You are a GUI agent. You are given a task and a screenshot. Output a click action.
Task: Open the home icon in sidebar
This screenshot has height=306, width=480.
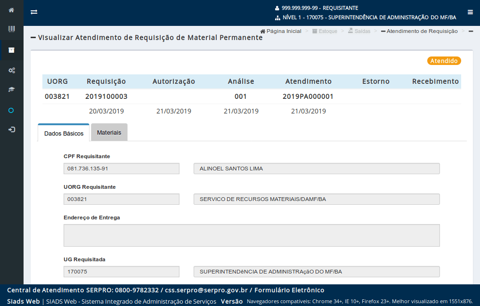click(x=11, y=10)
